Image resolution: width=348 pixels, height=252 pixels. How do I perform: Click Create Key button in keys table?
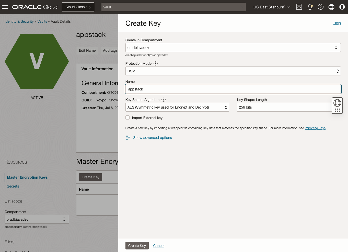tap(90, 177)
